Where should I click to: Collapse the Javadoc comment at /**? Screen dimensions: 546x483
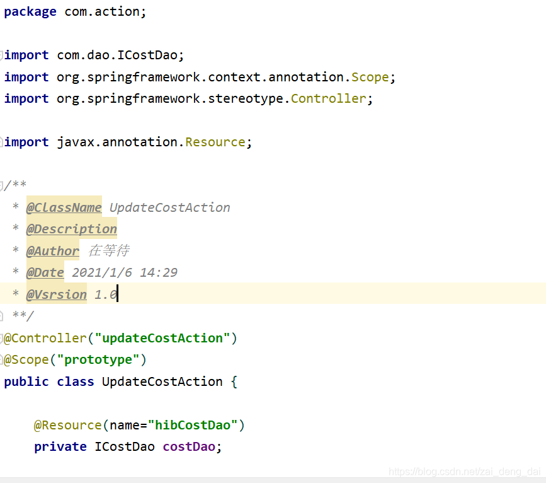click(x=1, y=185)
